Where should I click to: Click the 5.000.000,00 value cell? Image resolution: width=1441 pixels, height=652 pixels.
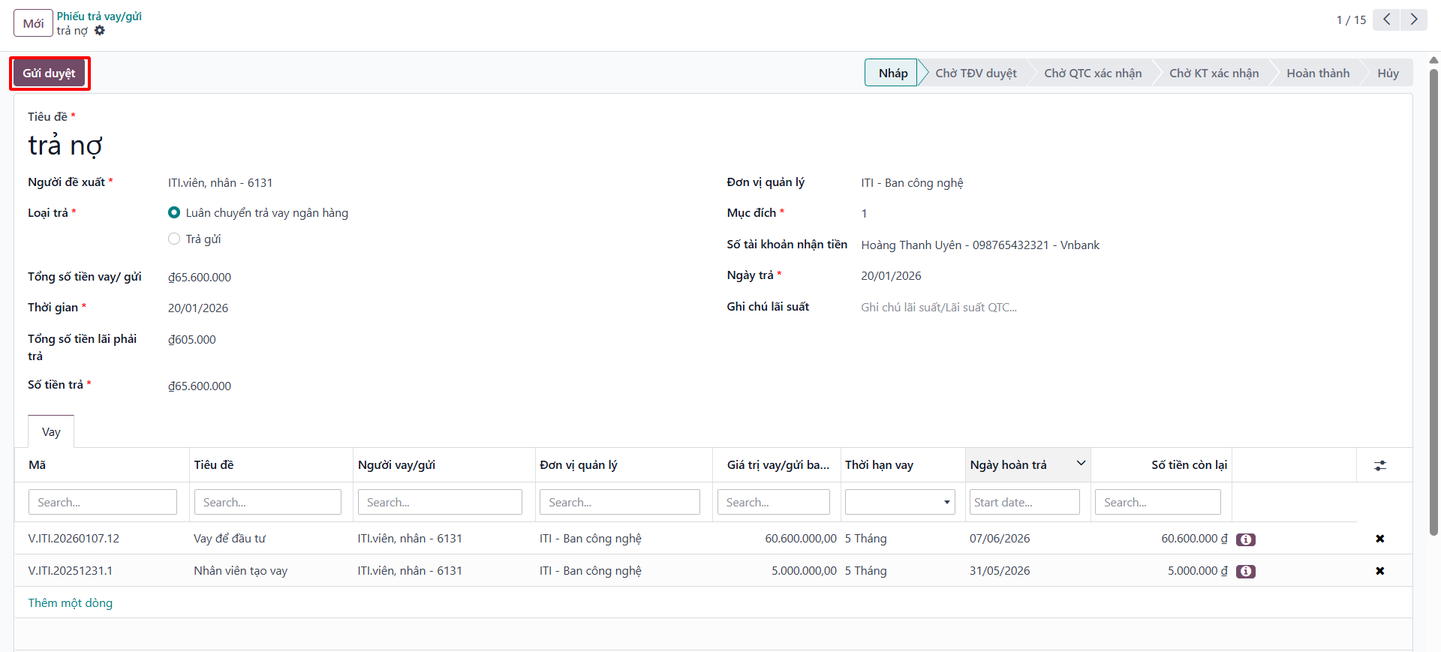(x=804, y=571)
